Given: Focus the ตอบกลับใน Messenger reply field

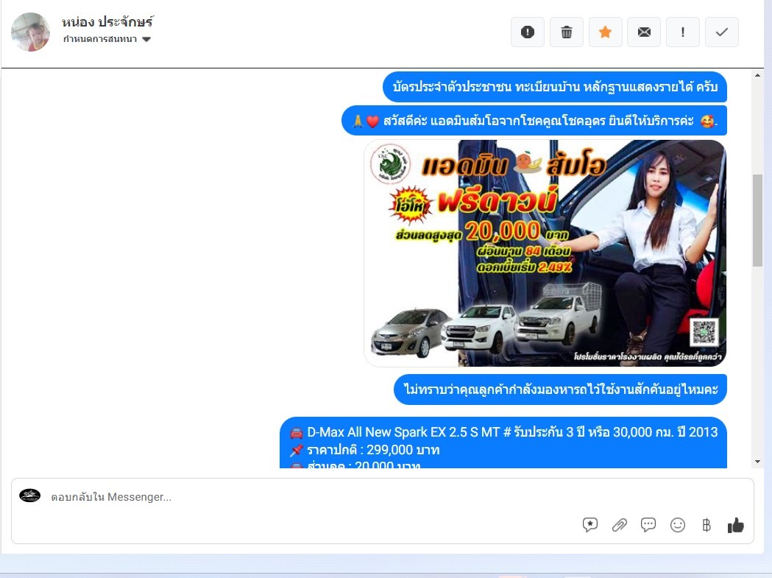Looking at the screenshot, I should (383, 497).
